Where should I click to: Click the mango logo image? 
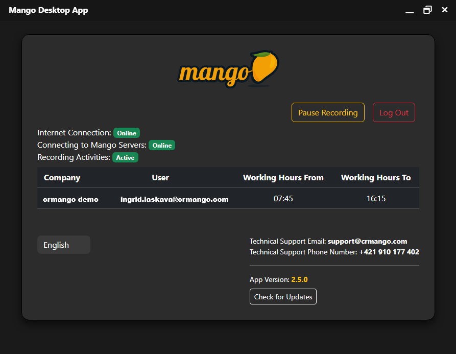point(228,69)
